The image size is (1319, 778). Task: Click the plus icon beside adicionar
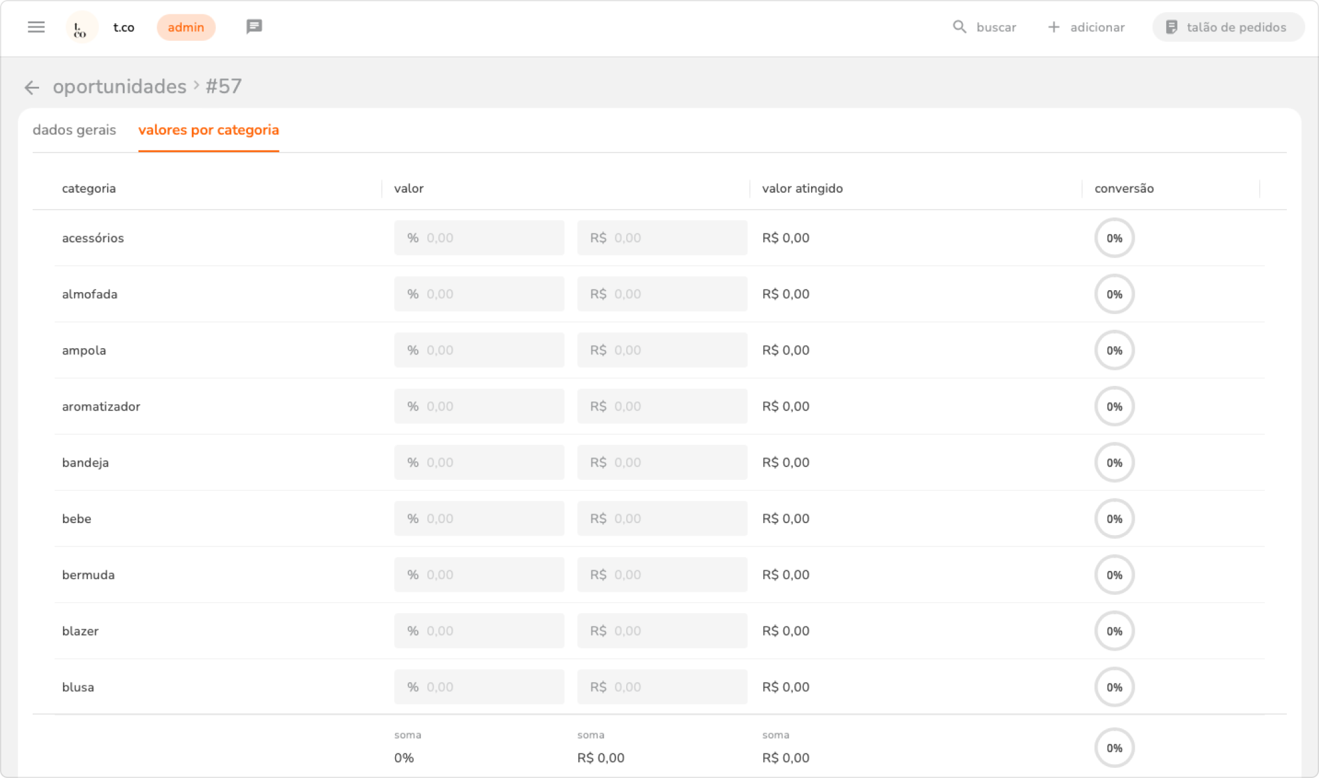point(1053,27)
